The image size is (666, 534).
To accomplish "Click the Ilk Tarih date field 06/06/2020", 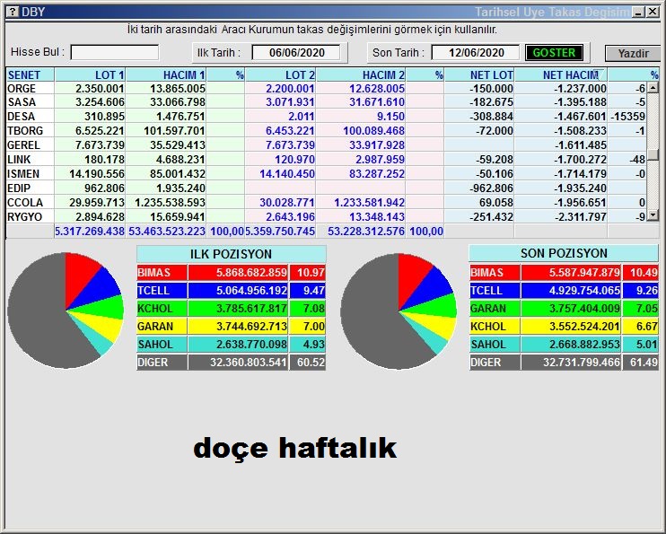I will 296,53.
